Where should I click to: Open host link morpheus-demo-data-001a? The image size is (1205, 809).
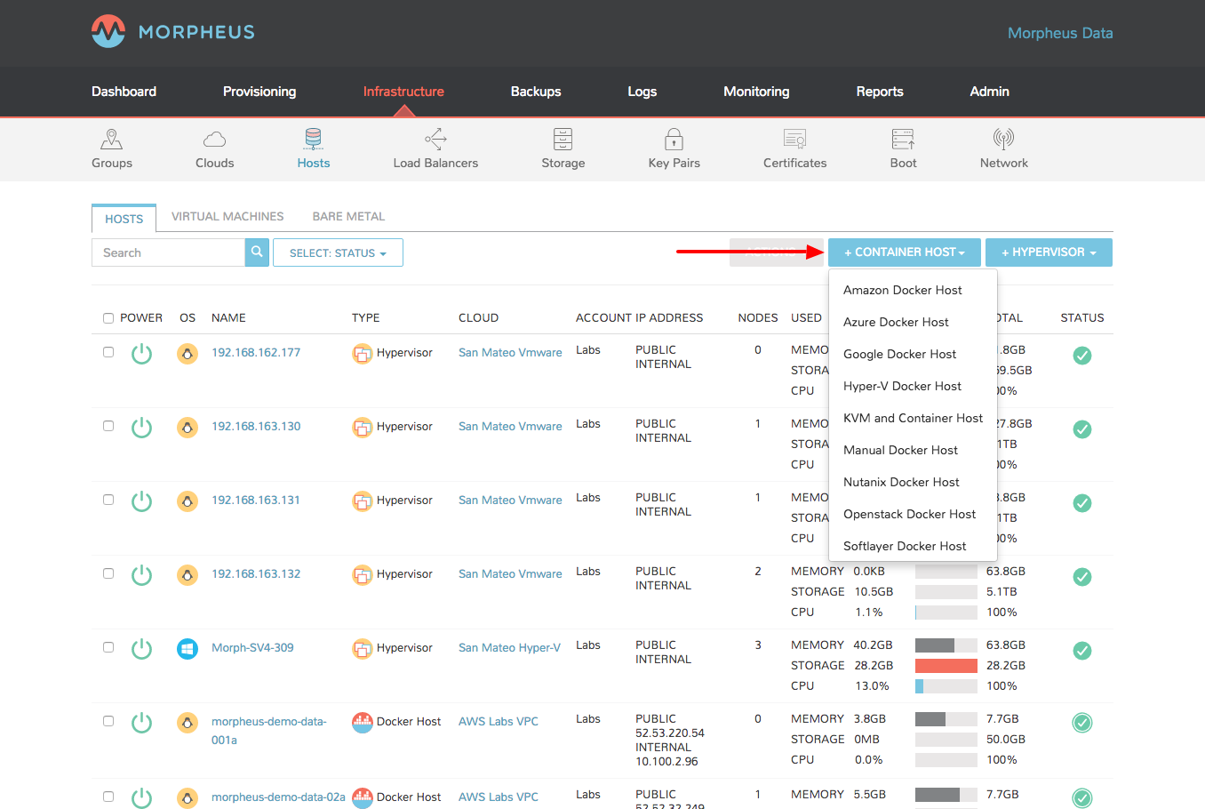268,730
